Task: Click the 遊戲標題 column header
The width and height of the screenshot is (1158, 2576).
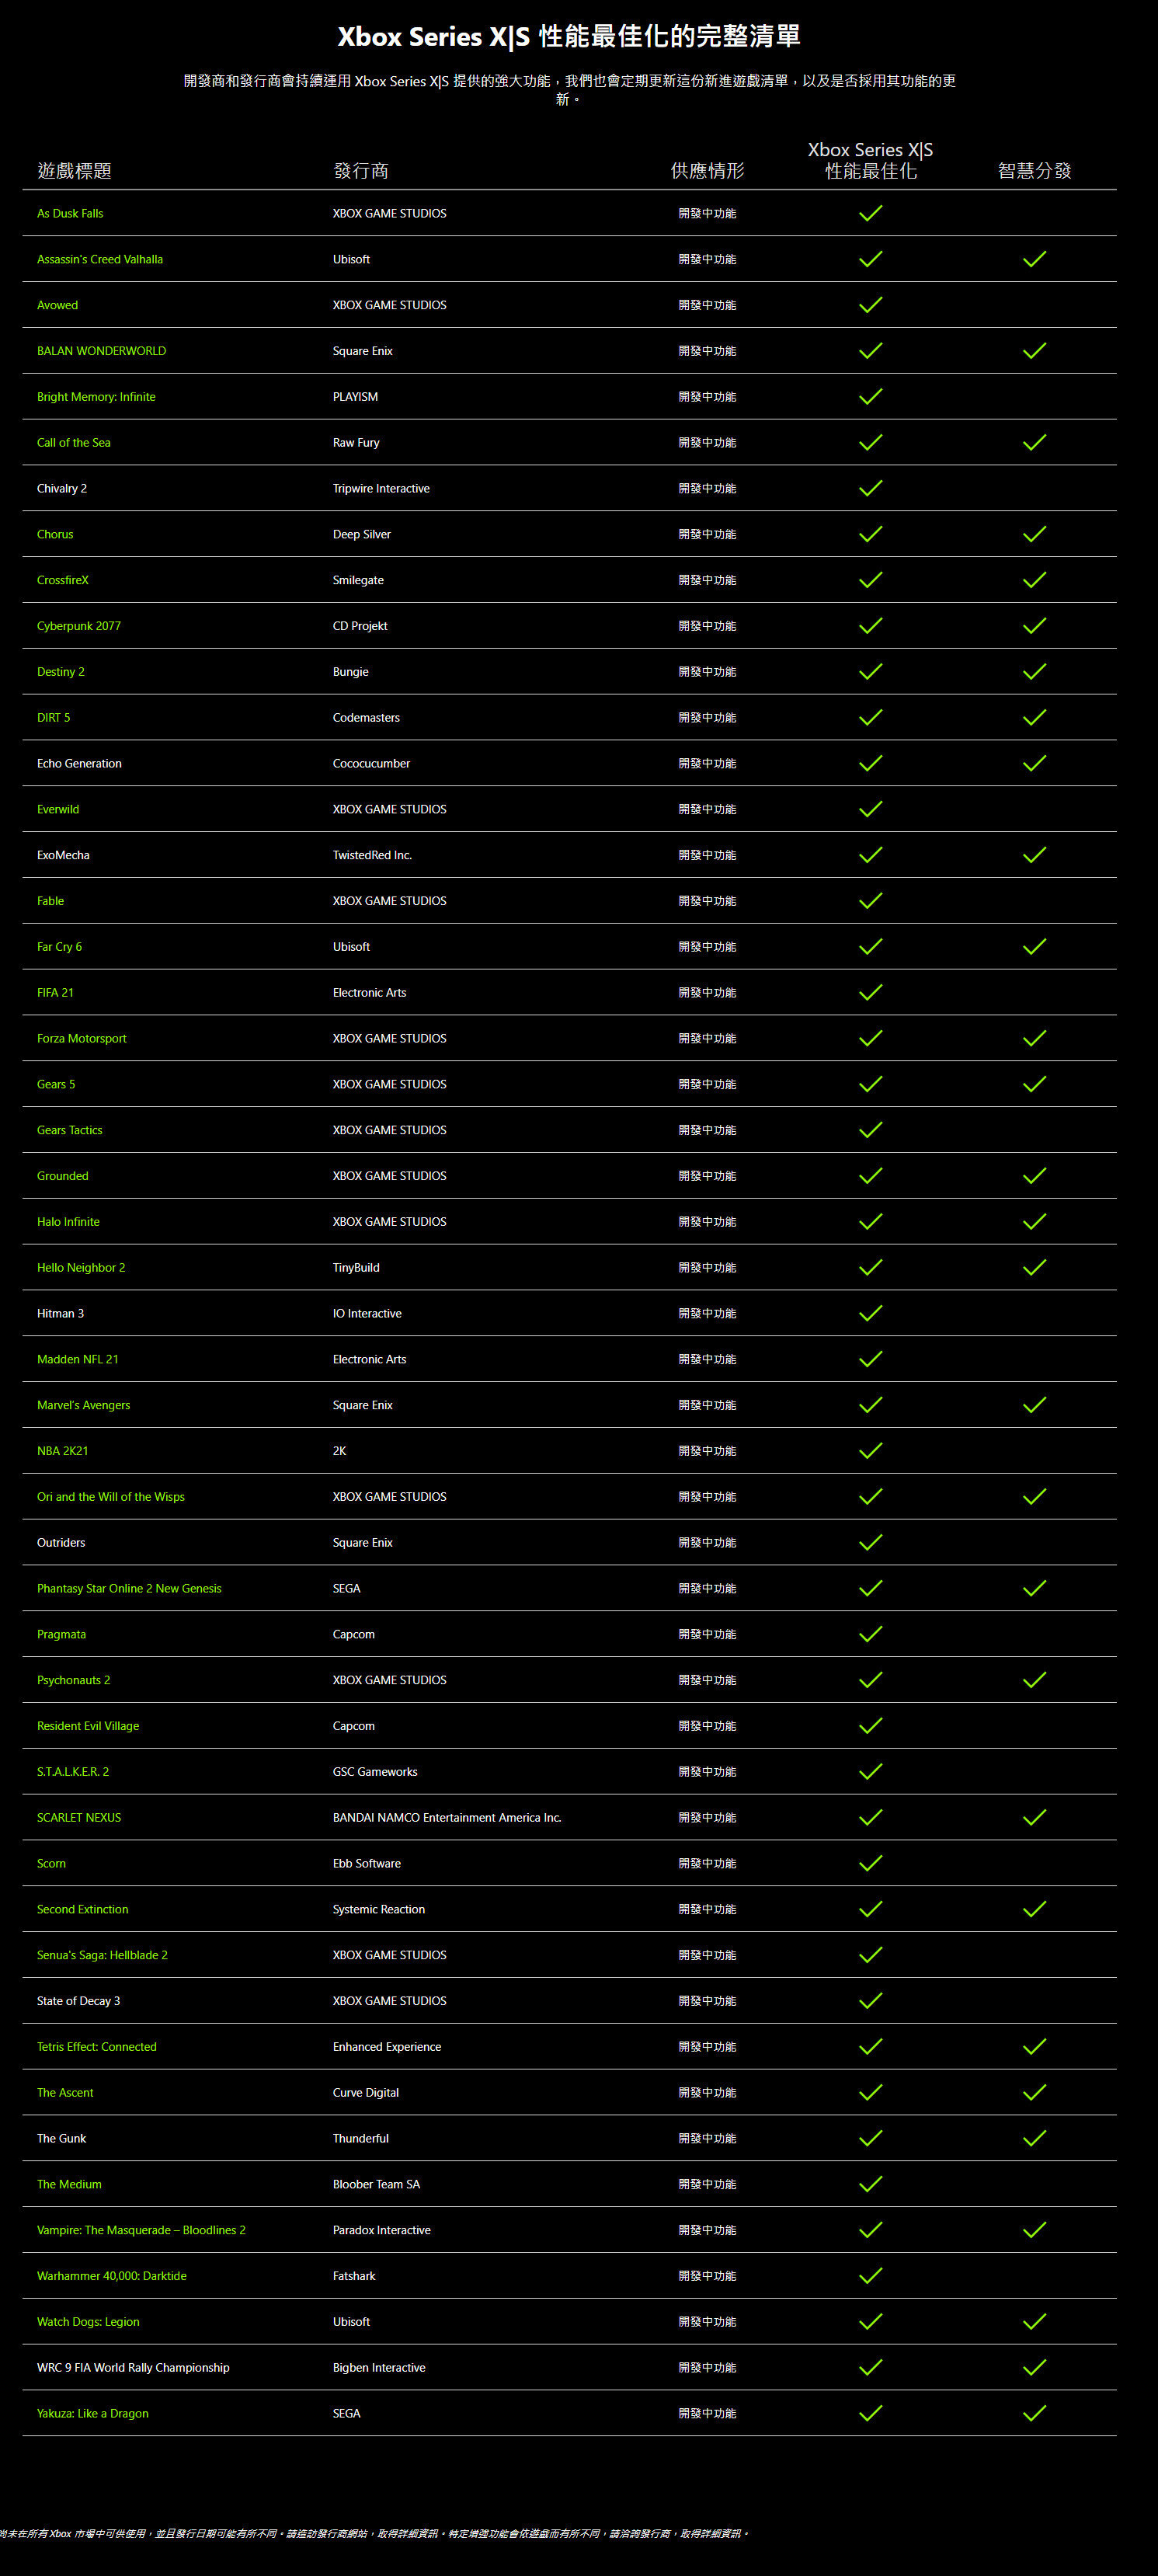Action: pyautogui.click(x=74, y=171)
